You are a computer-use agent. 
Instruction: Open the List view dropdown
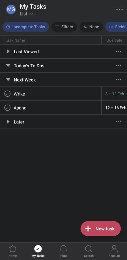27,14
